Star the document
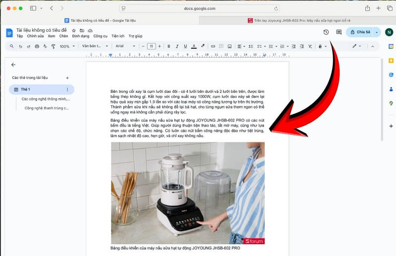This screenshot has width=396, height=256. [74, 31]
